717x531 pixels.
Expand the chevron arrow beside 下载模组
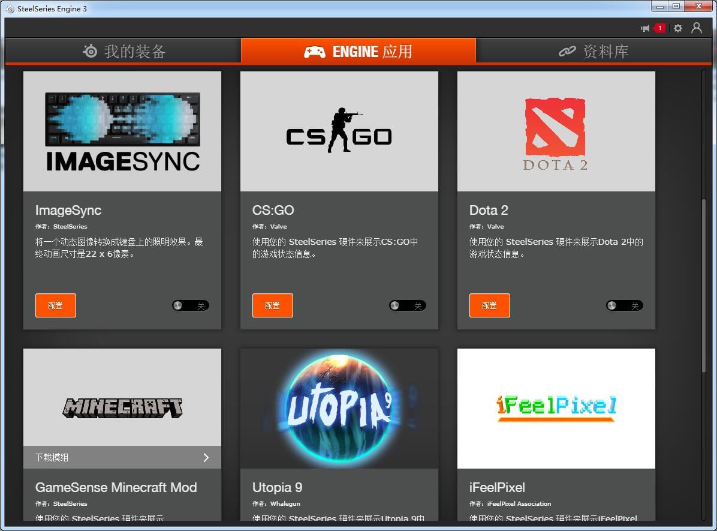point(206,457)
